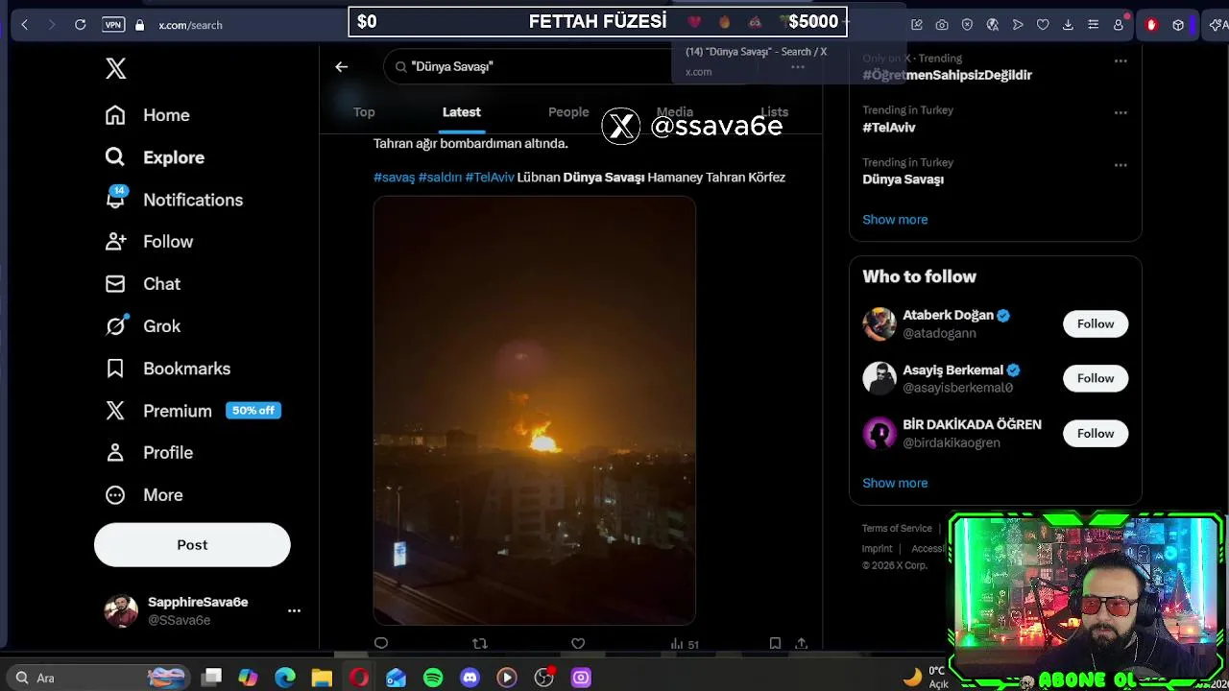Like the post with the heart icon

click(x=578, y=644)
